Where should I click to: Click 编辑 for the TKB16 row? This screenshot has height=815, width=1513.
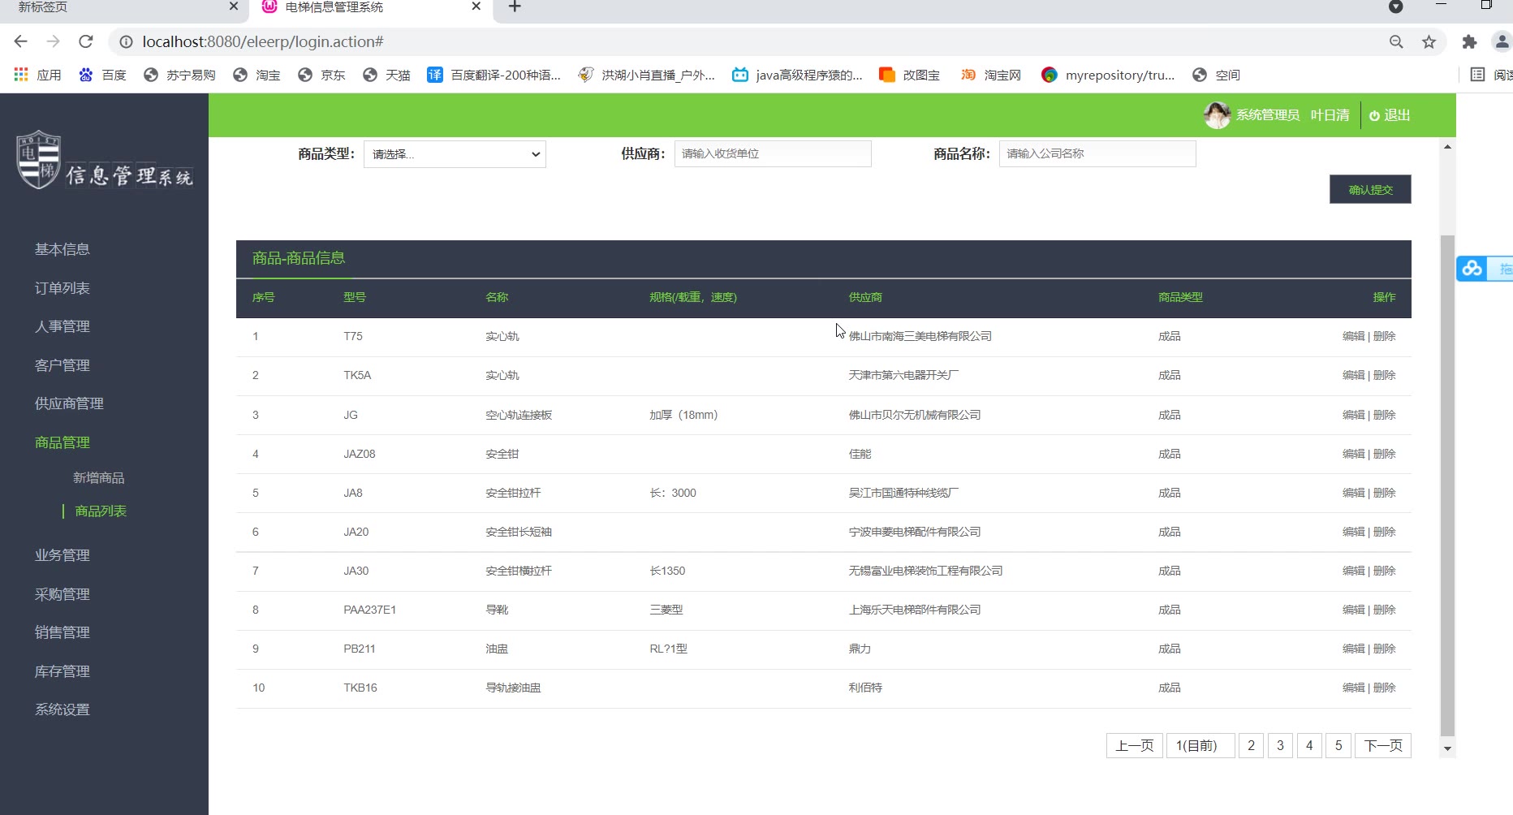(x=1353, y=688)
